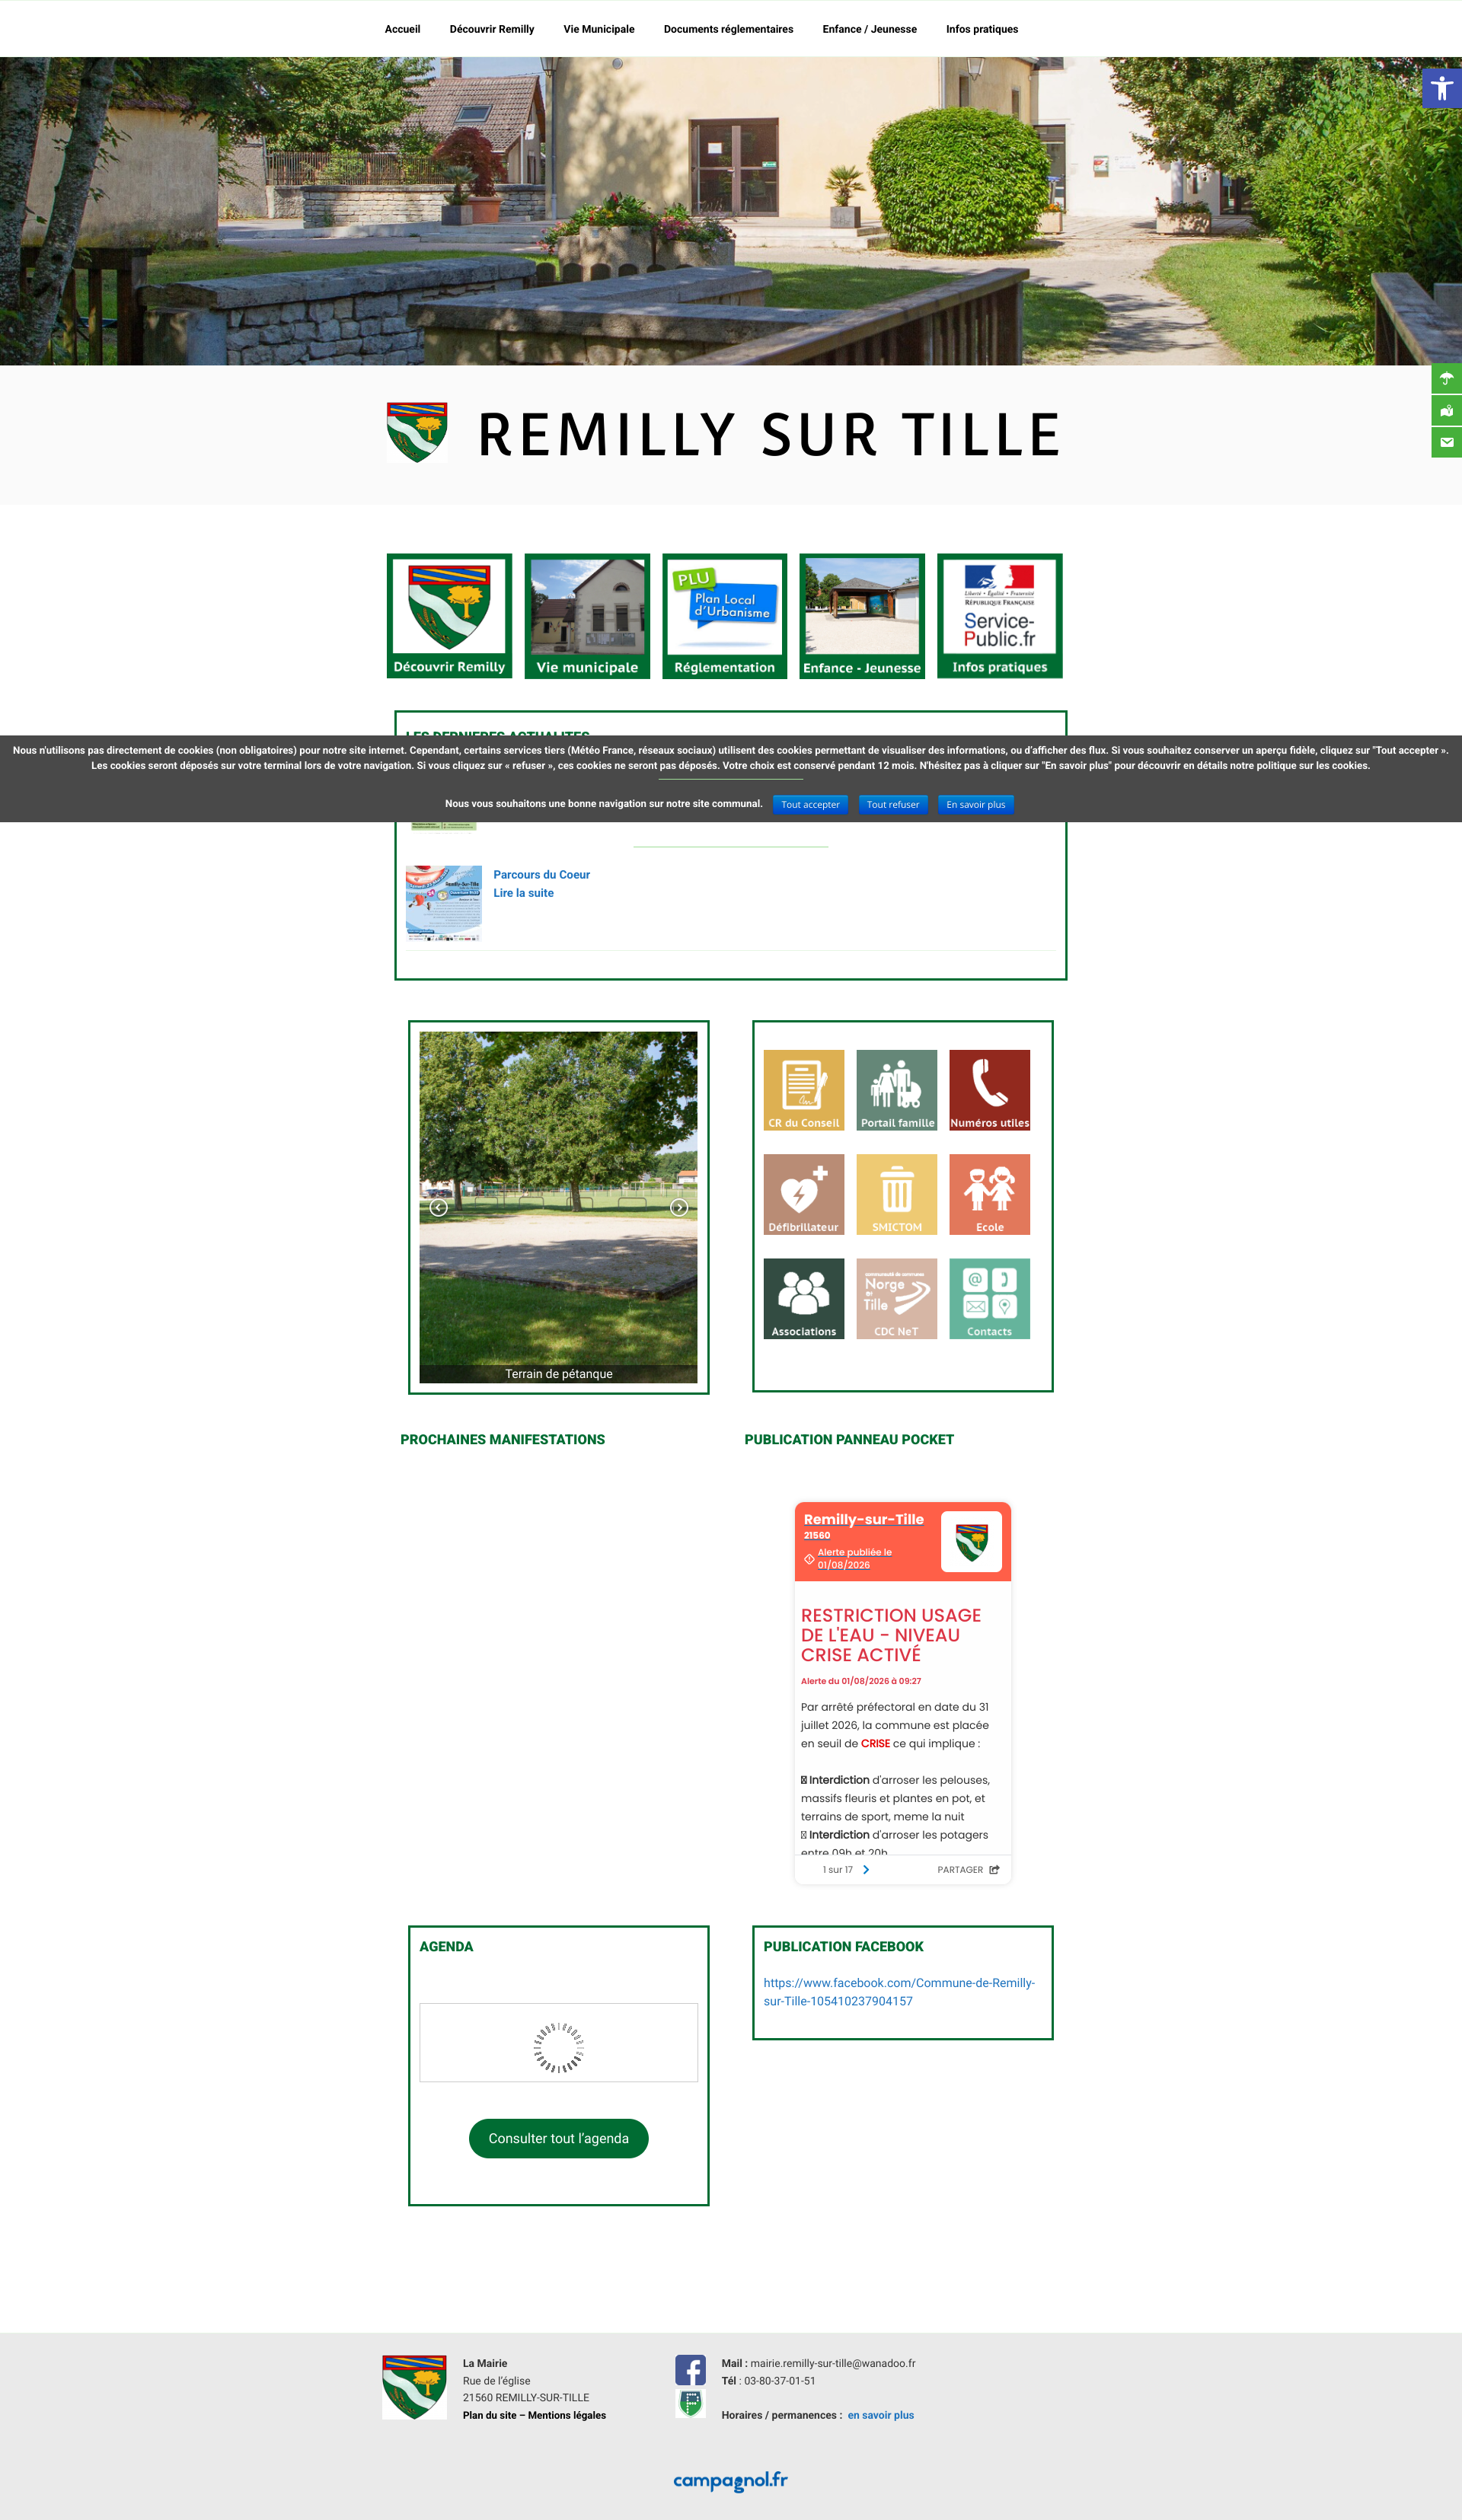Open the CDC NeT Norge et Tille tile
This screenshot has height=2520, width=1462.
pyautogui.click(x=896, y=1298)
